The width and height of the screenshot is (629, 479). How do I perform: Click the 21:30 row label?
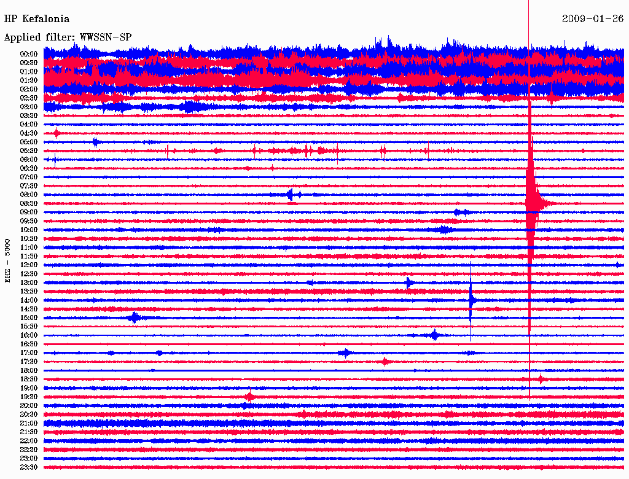pos(29,432)
